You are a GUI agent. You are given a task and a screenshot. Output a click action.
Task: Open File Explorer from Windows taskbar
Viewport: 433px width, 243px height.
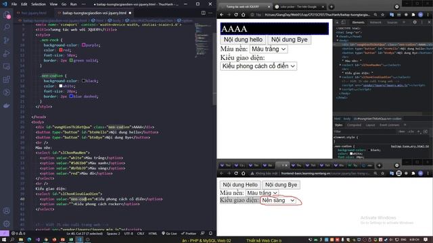click(21, 240)
